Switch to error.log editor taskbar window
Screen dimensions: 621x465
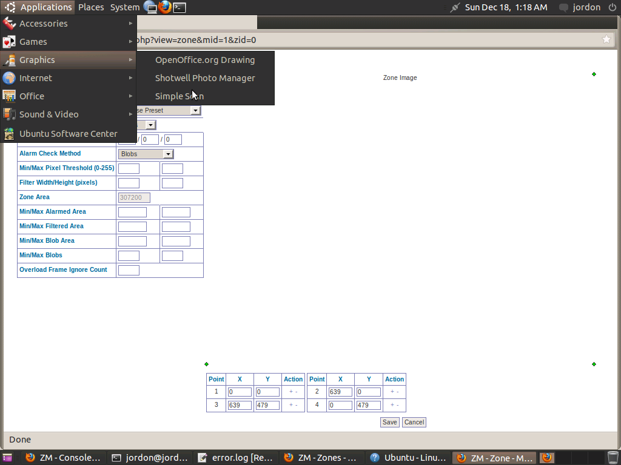pos(236,458)
